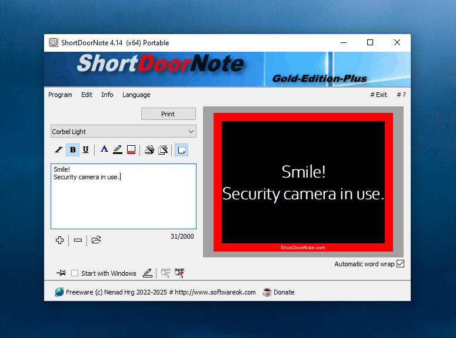456x338 pixels.
Task: Click the pushpin icon
Action: coord(61,273)
